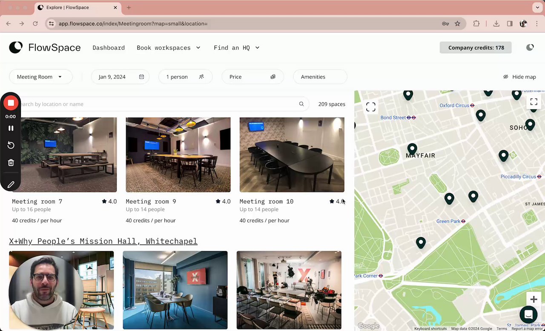Screen dimensions: 545x331
Task: Zoom in on the map with the plus button
Action: [x=534, y=300]
